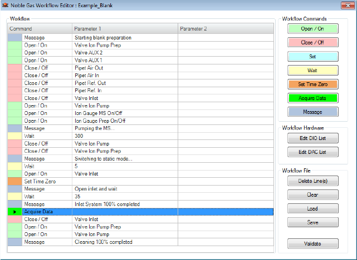This screenshot has width=357, height=260.
Task: Click the blue swatch of Starting blank preparation row
Action: pyautogui.click(x=15, y=38)
